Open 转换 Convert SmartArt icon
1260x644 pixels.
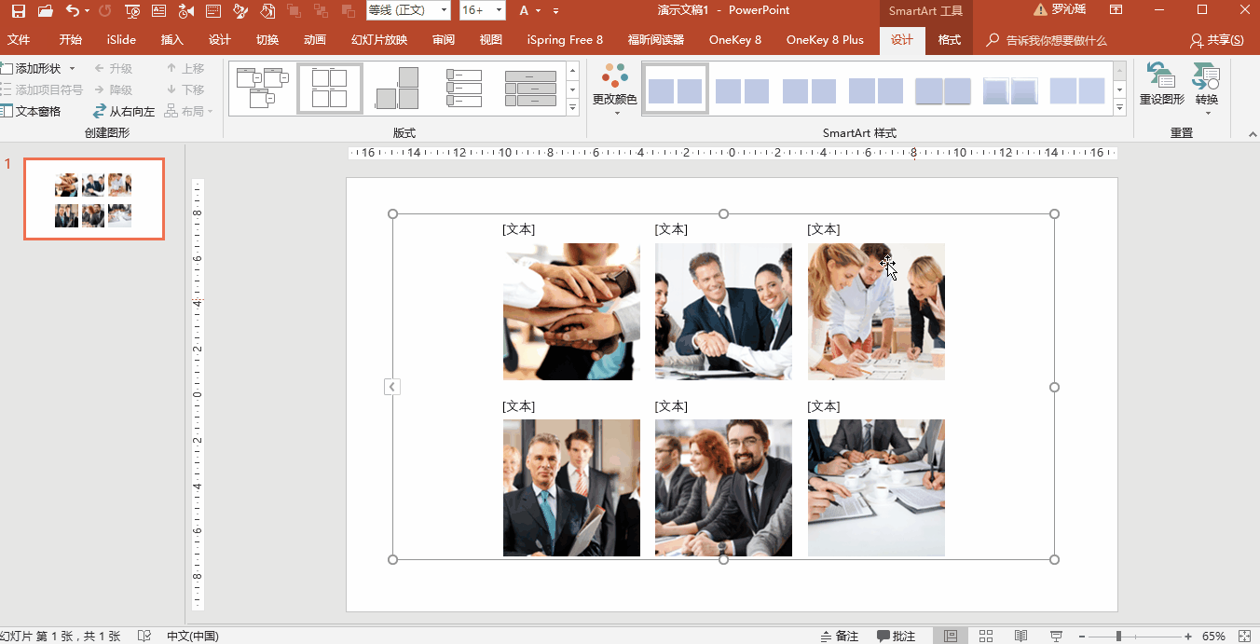pyautogui.click(x=1207, y=75)
